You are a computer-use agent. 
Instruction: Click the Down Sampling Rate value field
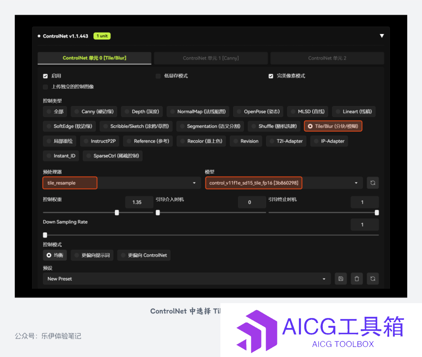[365, 224]
